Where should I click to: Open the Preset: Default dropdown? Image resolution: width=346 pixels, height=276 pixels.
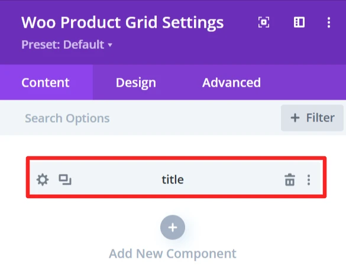click(x=67, y=45)
